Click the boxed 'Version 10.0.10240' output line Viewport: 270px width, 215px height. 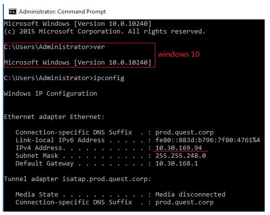[78, 62]
